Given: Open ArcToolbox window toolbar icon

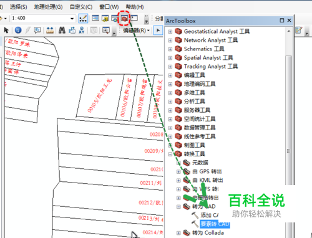Looking at the screenshot, I should (124, 19).
